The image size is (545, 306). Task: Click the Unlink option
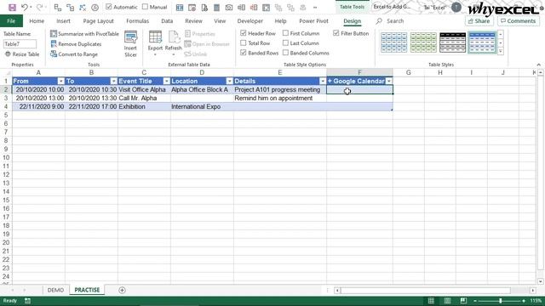click(196, 54)
